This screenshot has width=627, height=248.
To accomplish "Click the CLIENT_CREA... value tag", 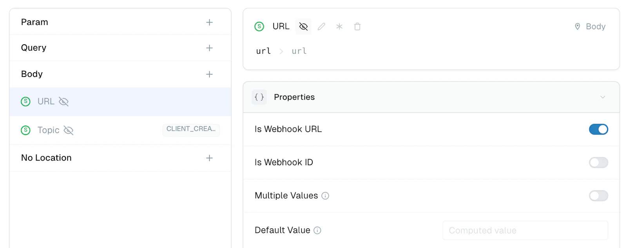I will 191,129.
